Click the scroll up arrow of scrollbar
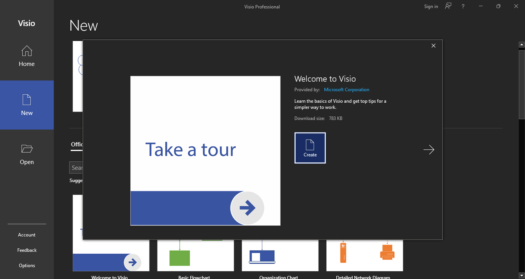 pos(522,45)
